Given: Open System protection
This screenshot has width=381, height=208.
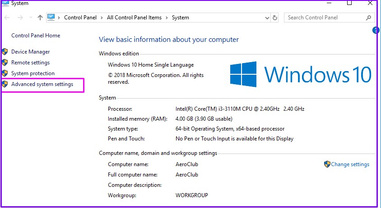Looking at the screenshot, I should point(33,73).
